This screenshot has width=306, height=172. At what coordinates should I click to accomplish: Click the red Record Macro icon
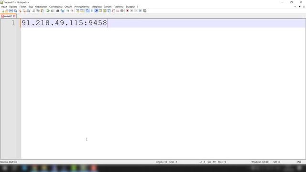[x=127, y=11]
